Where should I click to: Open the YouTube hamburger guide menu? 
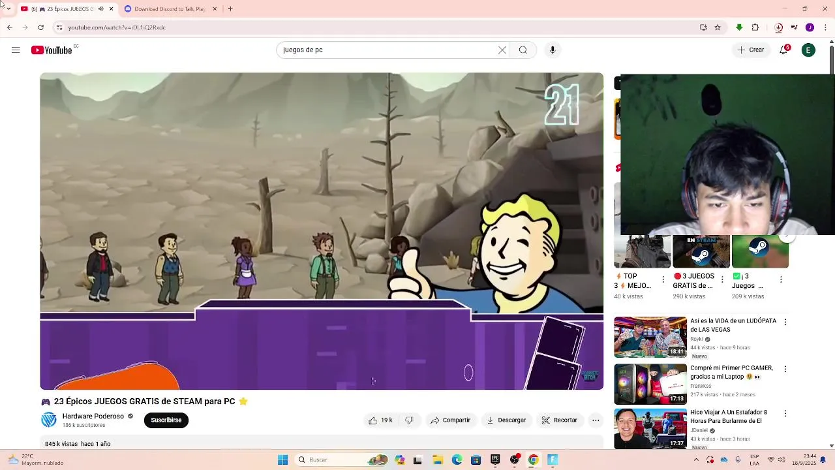pyautogui.click(x=16, y=50)
